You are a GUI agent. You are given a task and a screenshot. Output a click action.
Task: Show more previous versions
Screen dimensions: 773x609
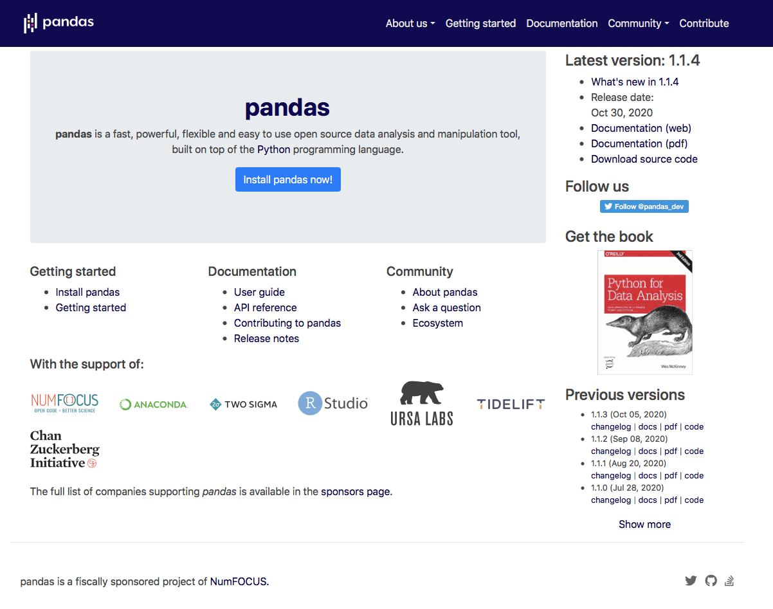(644, 524)
